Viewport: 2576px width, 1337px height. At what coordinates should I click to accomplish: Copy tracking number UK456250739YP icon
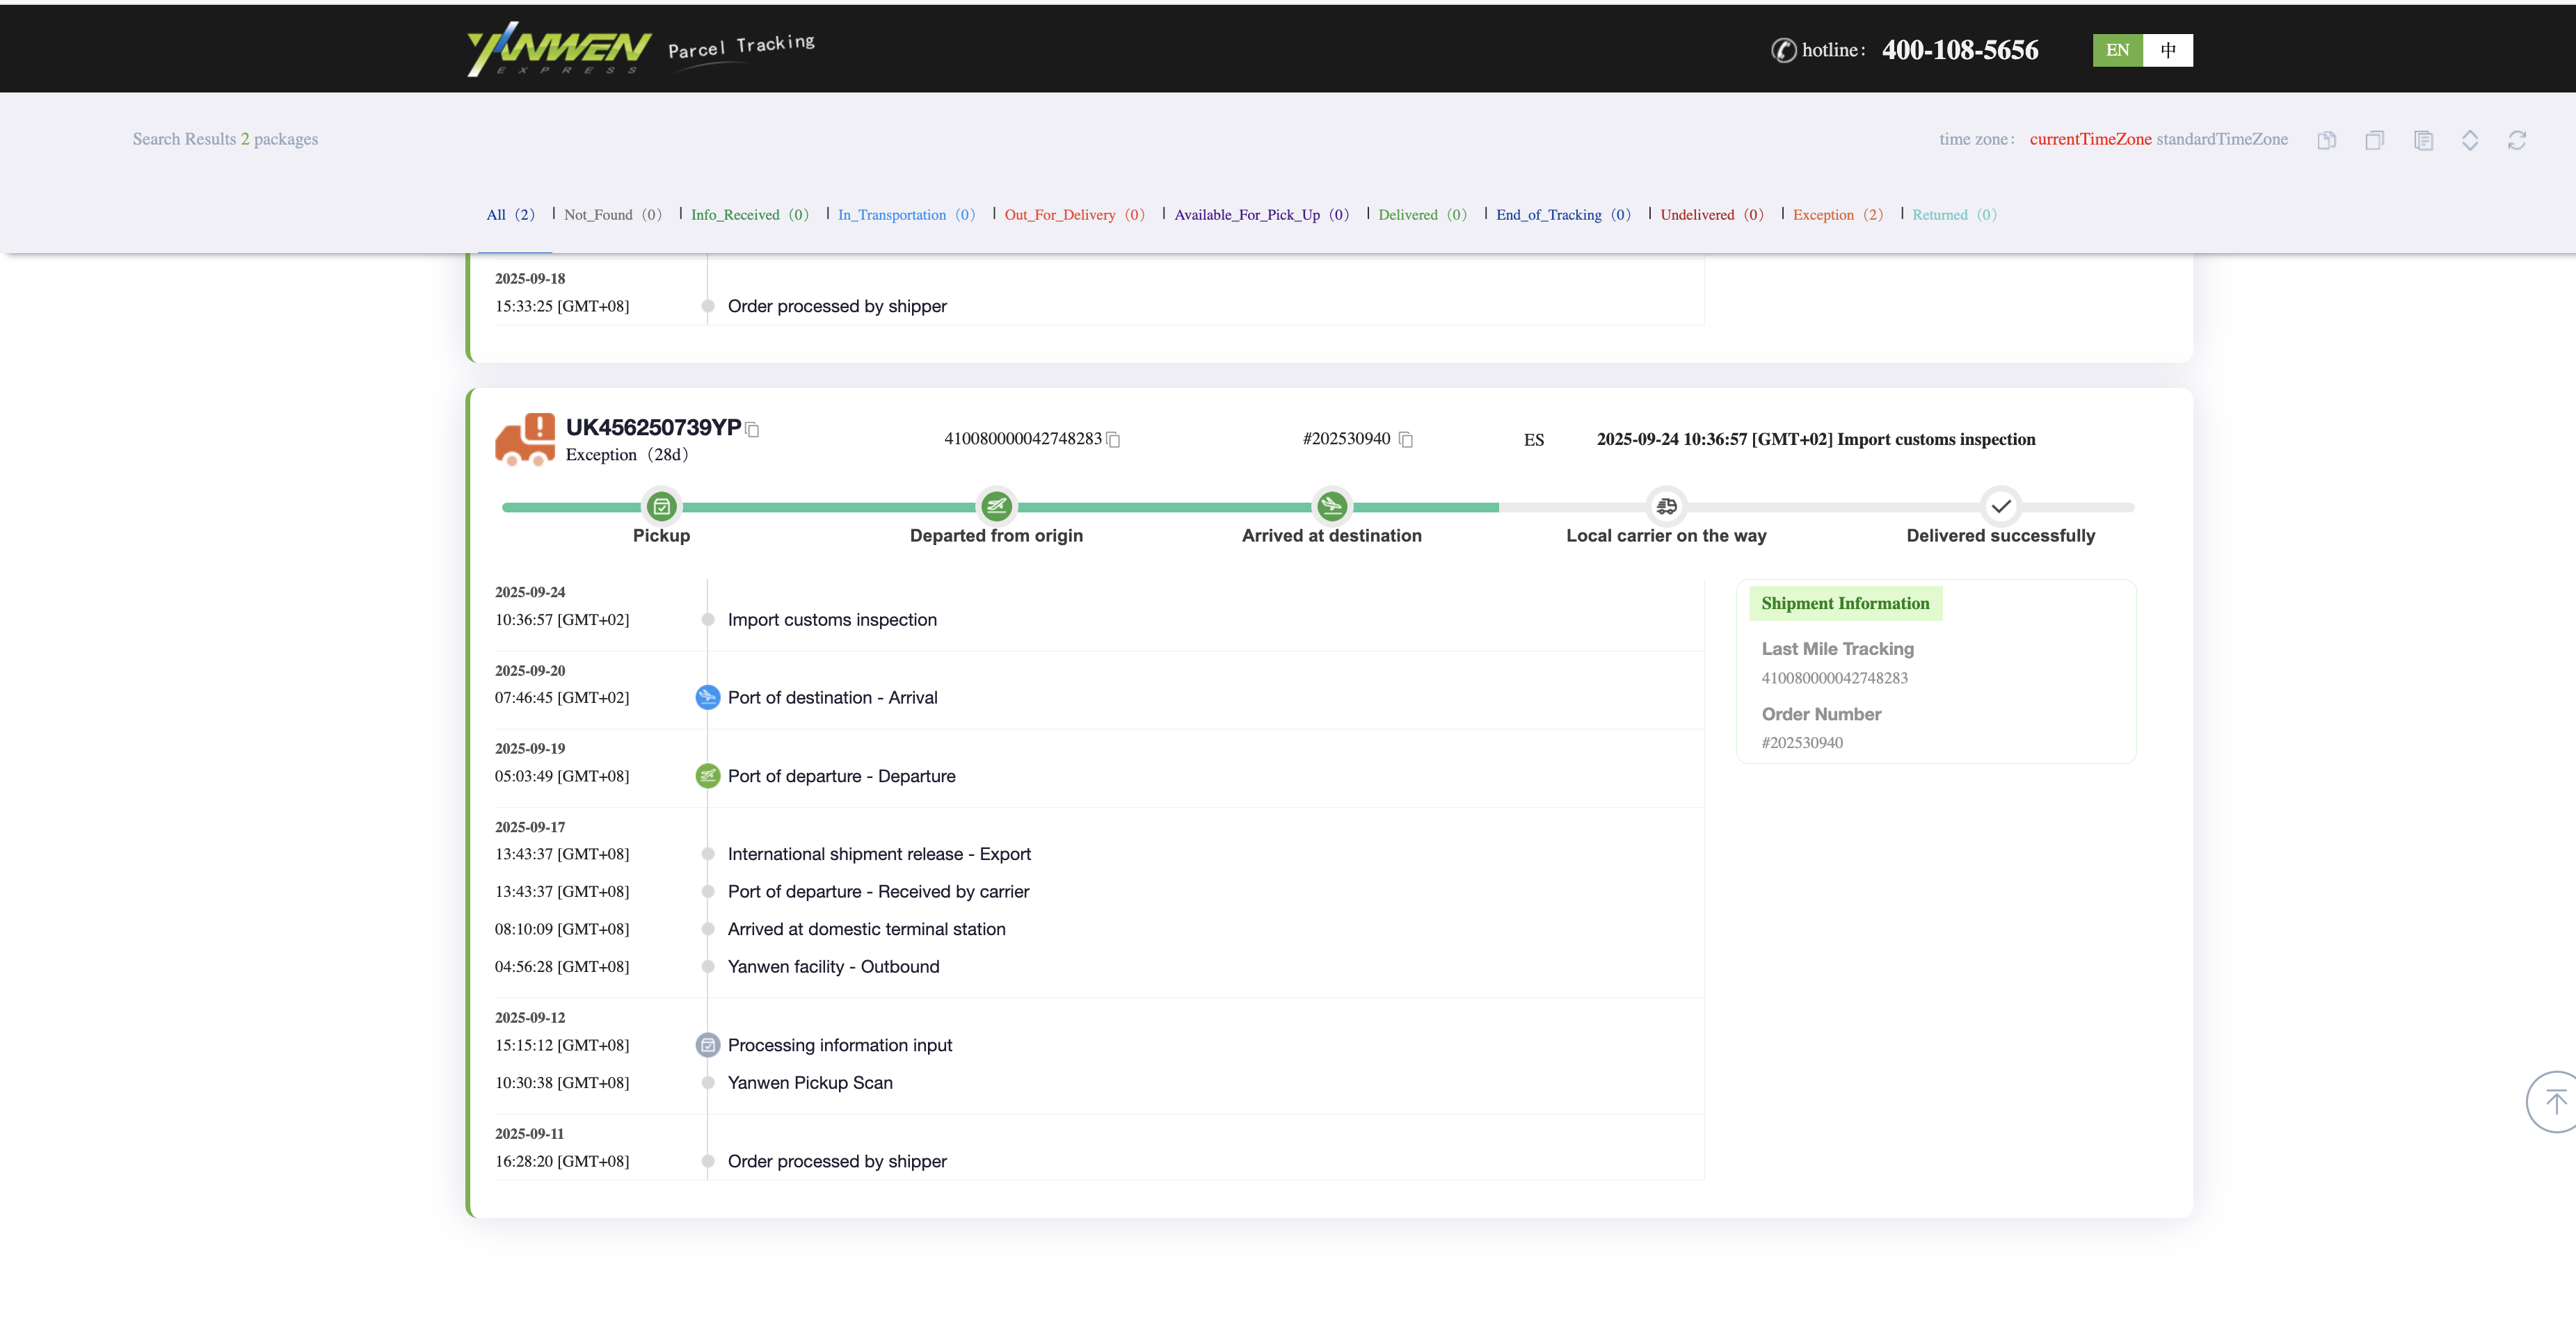click(x=753, y=430)
